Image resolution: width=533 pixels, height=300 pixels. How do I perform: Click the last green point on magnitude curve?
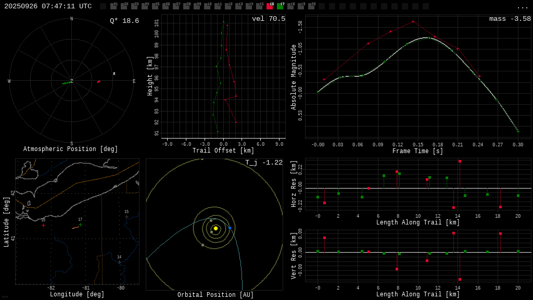click(x=518, y=131)
